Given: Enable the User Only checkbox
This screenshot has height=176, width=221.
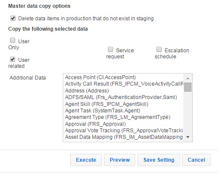Looking at the screenshot, I should [13, 40].
